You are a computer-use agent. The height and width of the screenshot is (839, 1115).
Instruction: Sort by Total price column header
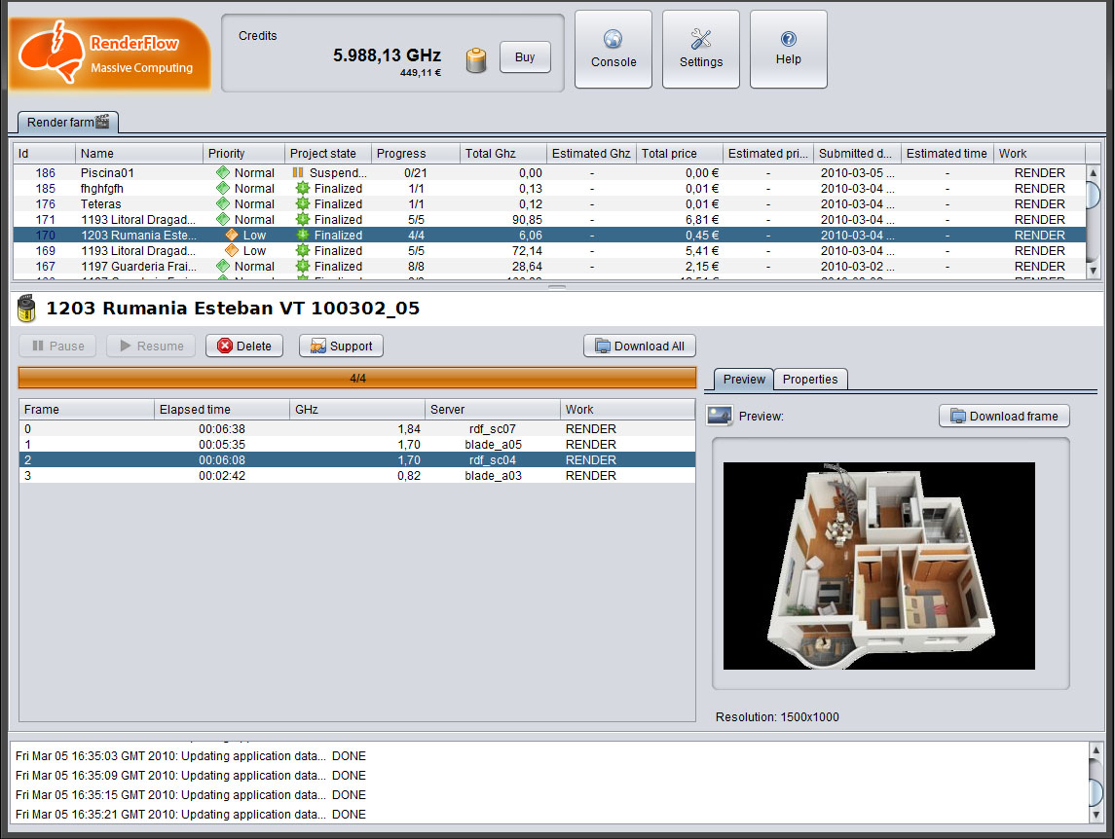pyautogui.click(x=679, y=153)
